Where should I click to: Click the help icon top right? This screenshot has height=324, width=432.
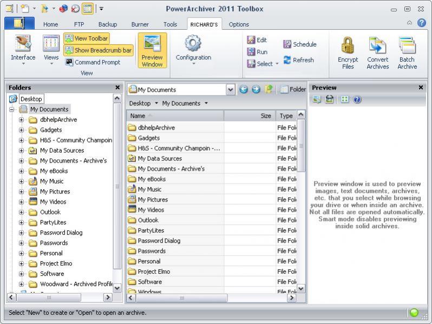(422, 23)
